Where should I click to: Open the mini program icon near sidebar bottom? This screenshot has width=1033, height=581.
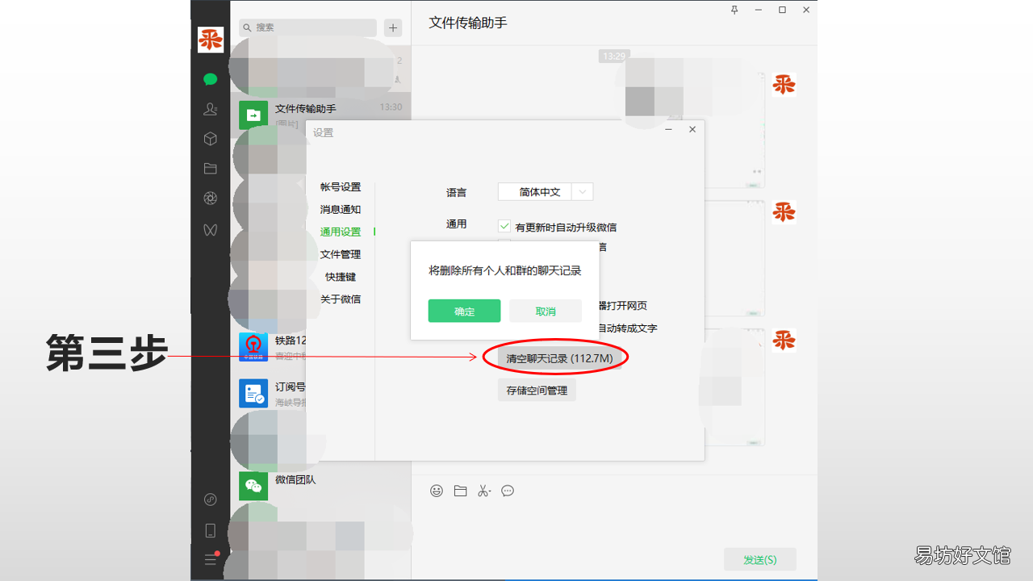pos(211,499)
